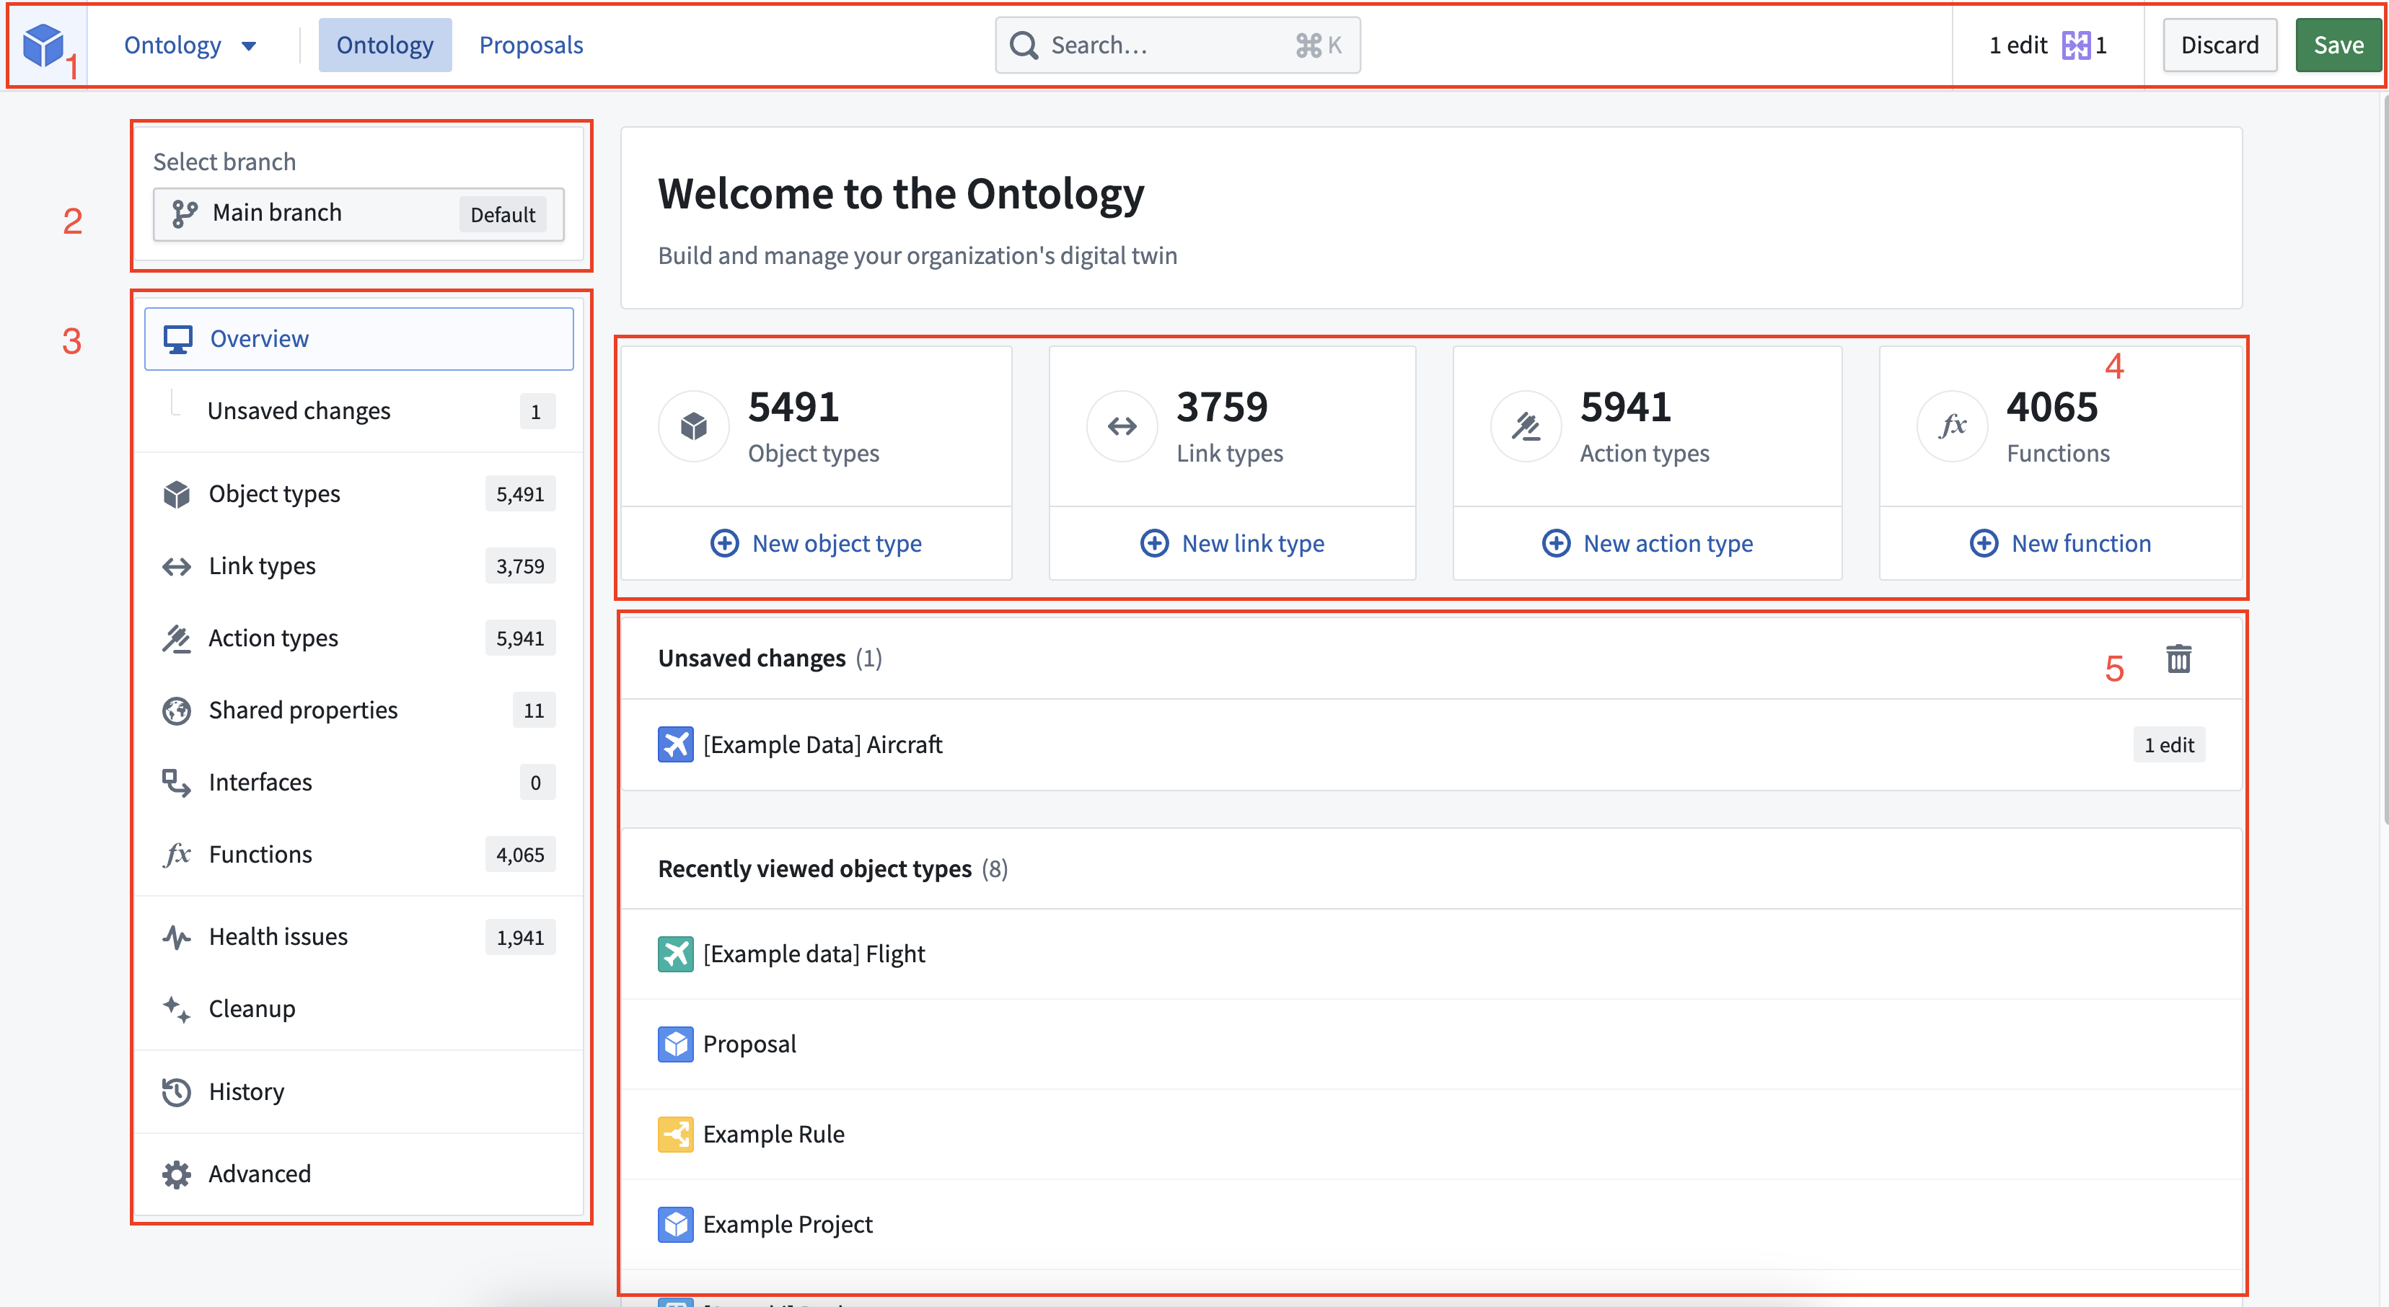
Task: Click the Example Project cube icon
Action: [675, 1225]
